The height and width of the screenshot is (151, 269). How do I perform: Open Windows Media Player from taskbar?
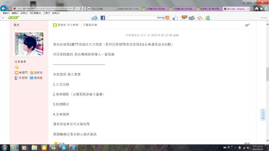coord(24,148)
